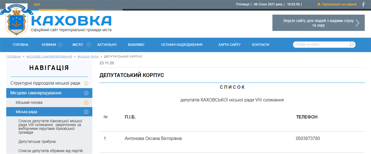The height and width of the screenshot is (154, 371).
Task: Open Список депутатів обраних від партій link
Action: pyautogui.click(x=50, y=151)
